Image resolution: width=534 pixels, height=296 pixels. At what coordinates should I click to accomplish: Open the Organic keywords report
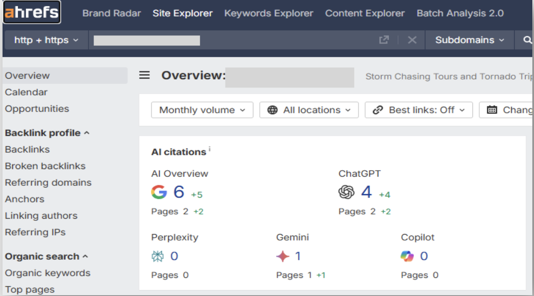point(48,273)
